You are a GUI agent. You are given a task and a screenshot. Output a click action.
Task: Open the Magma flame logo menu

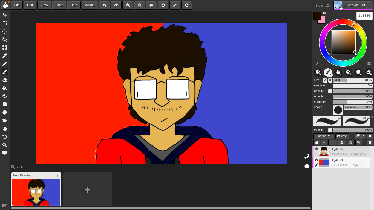(x=5, y=5)
